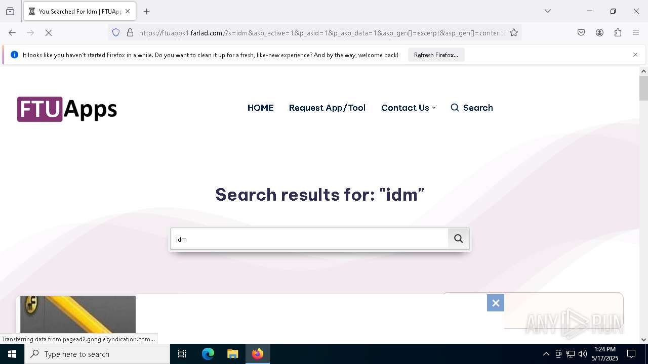Bookmark this page with the star icon
Viewport: 648px width, 364px height.
(x=514, y=32)
